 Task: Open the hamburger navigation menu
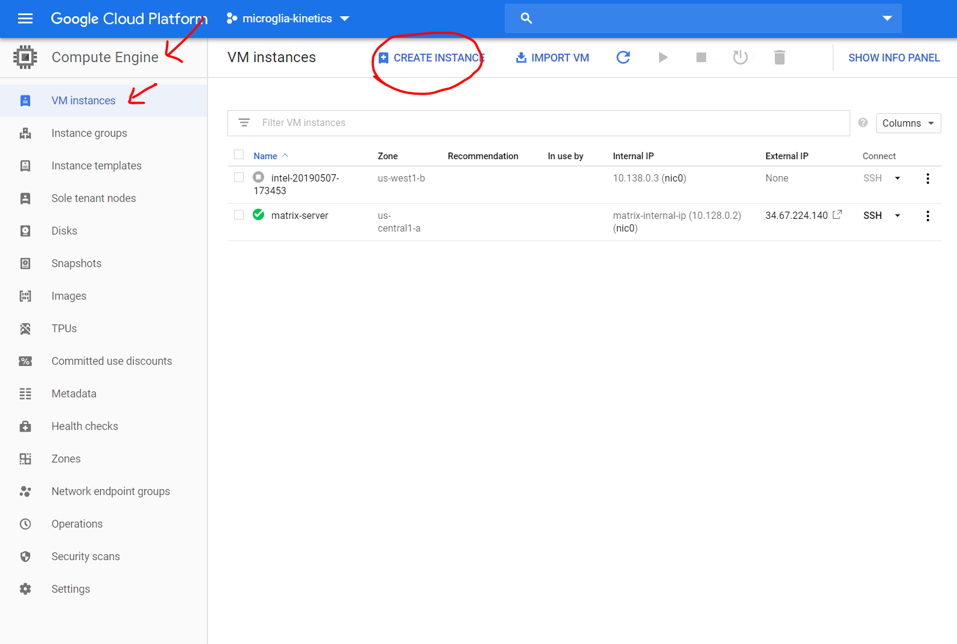(25, 19)
